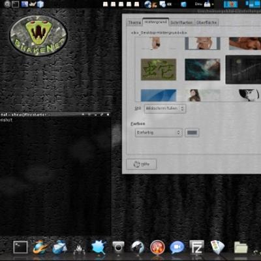Image resolution: width=261 pixels, height=261 pixels.
Task: Click the Deu keyboard layout indicator
Action: [198, 4]
